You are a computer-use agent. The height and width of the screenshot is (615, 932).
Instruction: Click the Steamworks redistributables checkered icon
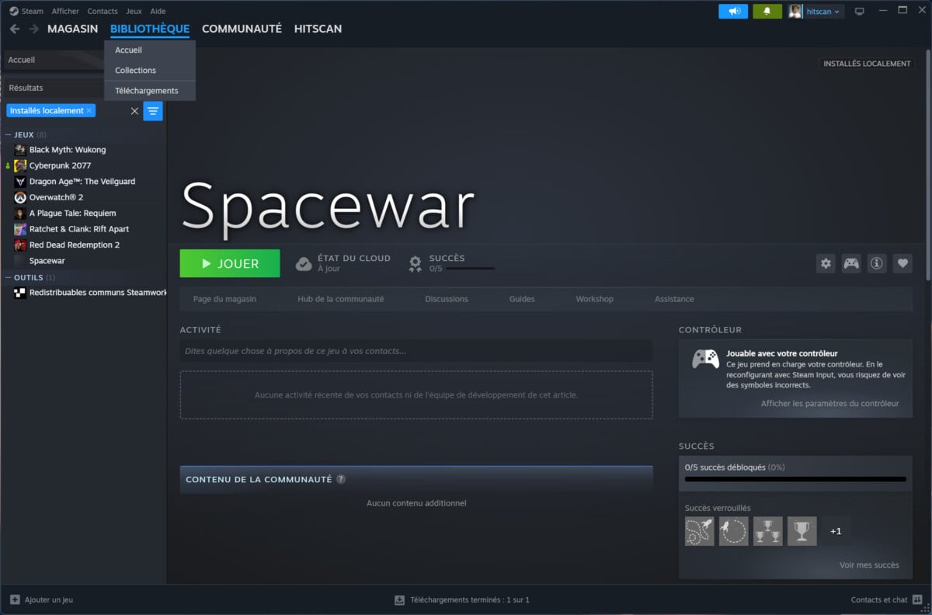pos(20,293)
